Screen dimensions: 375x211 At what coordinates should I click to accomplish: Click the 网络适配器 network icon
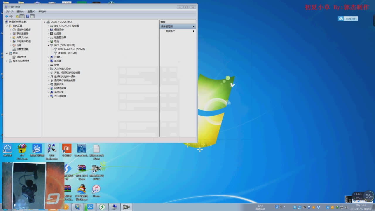coord(52,88)
